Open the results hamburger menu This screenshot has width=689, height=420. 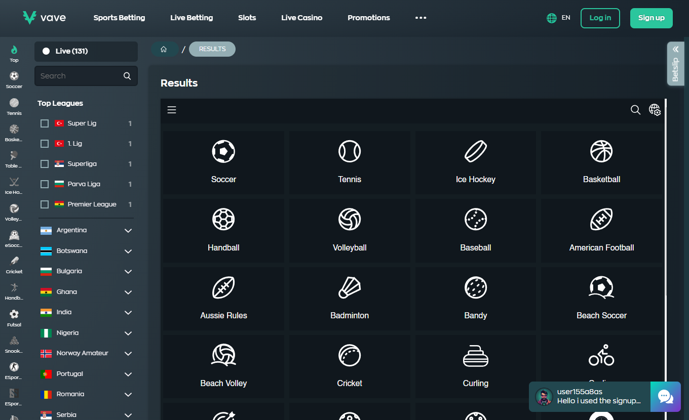click(172, 110)
